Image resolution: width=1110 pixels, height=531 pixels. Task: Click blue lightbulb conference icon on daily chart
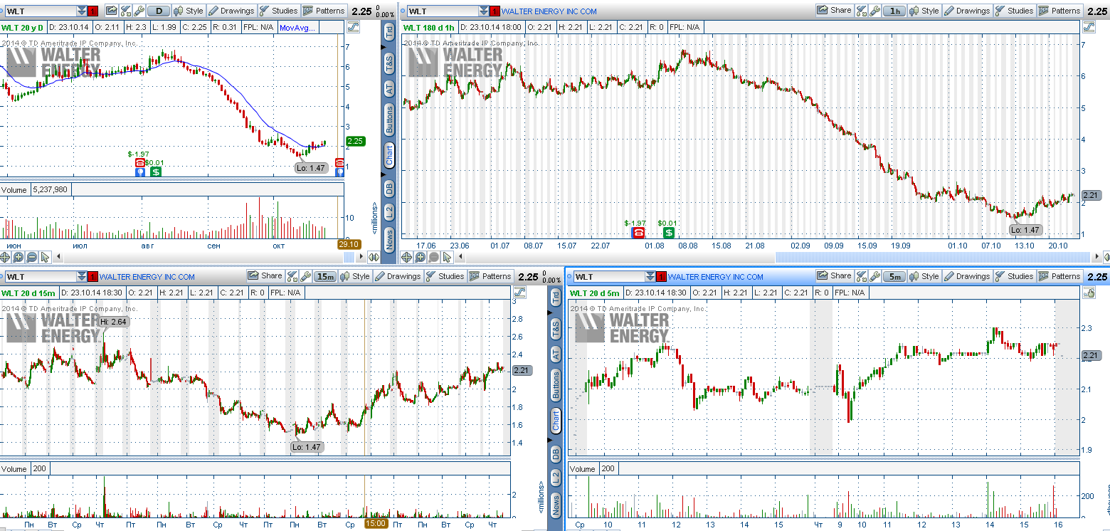click(140, 172)
